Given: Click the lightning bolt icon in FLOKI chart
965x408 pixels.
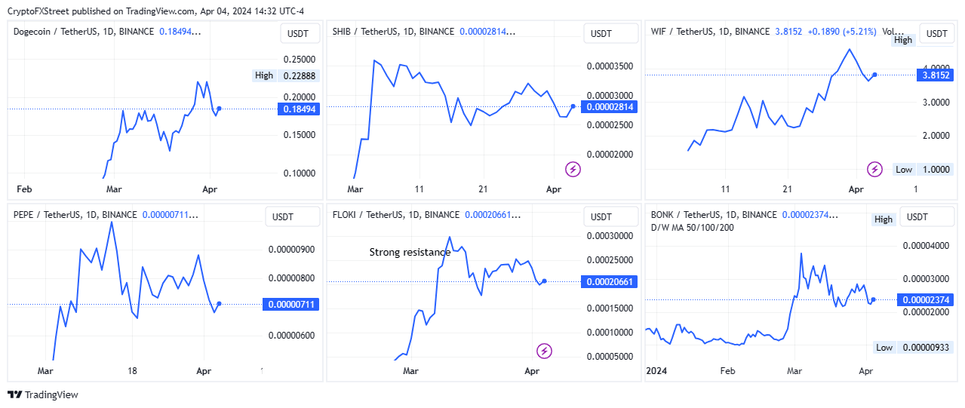Looking at the screenshot, I should [x=545, y=351].
